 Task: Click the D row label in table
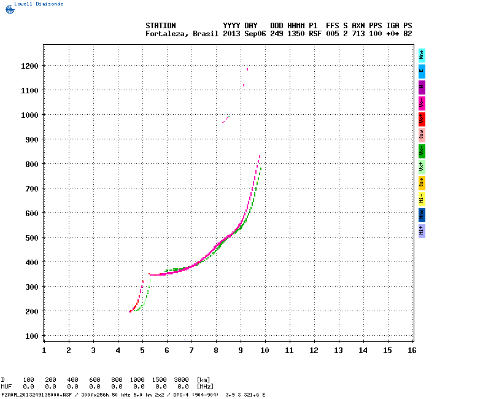(x=3, y=380)
